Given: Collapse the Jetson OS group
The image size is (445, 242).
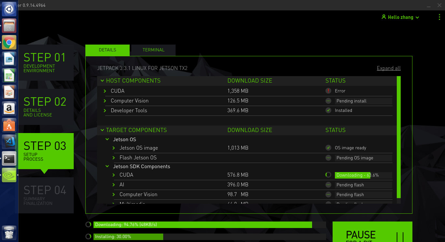Looking at the screenshot, I should [107, 139].
